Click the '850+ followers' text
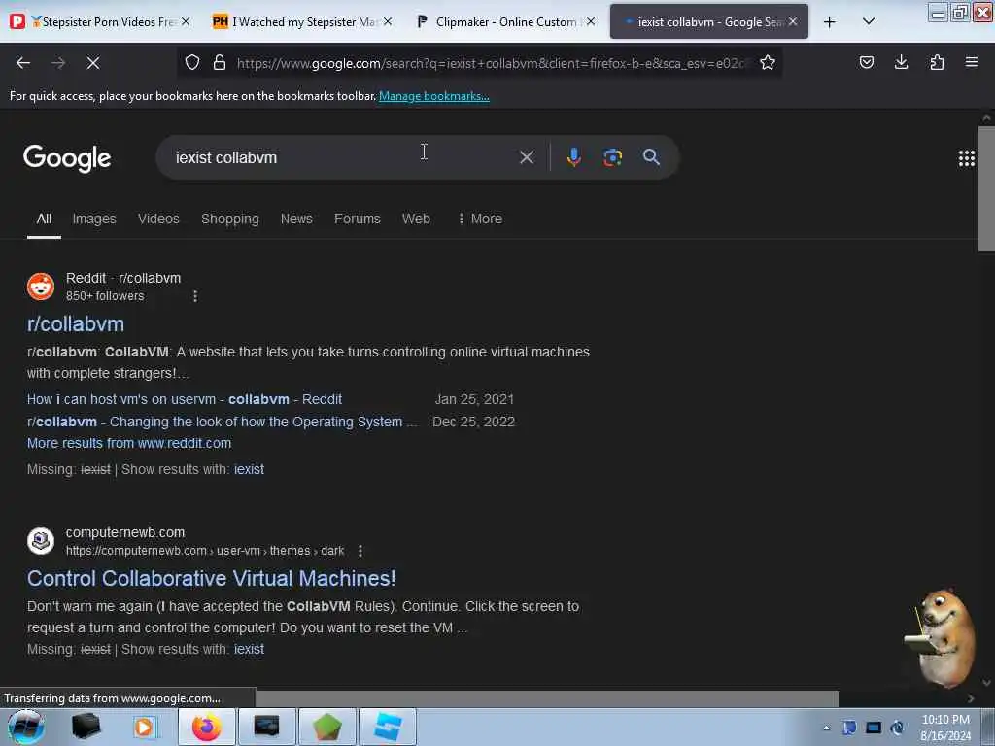Image resolution: width=995 pixels, height=746 pixels. 105,296
